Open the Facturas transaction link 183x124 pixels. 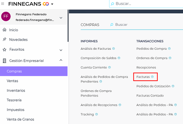(143, 77)
